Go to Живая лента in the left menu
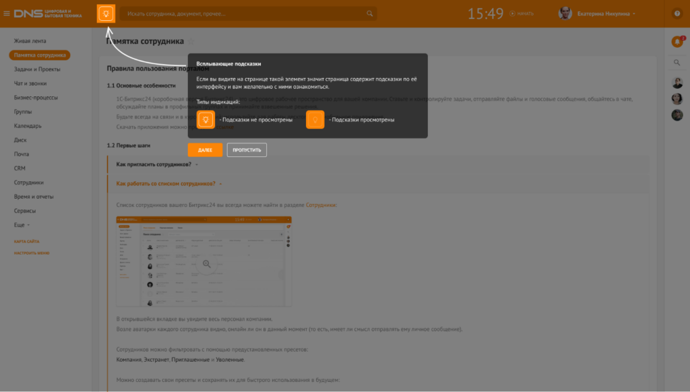The height and width of the screenshot is (392, 690). point(30,41)
